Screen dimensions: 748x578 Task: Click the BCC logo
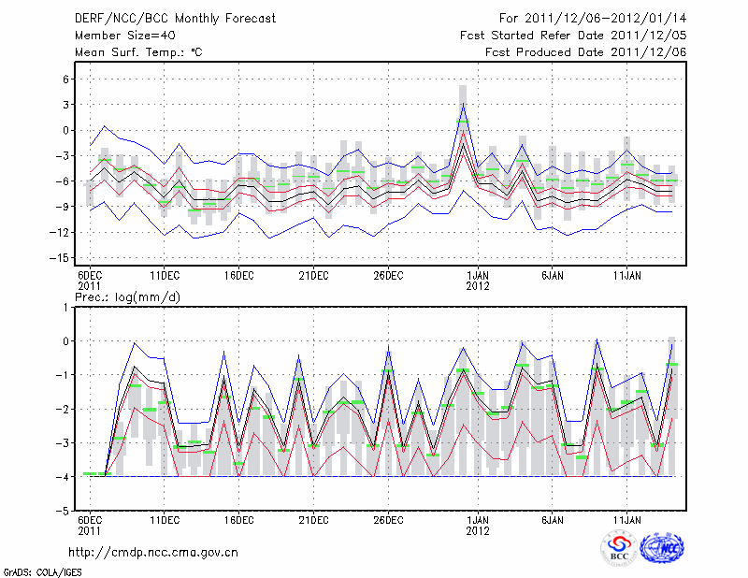619,548
